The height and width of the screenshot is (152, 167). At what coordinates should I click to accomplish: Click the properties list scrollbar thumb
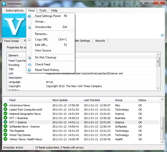coord(158,62)
